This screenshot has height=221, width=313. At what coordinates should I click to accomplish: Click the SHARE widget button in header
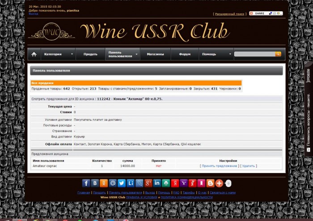pos(266,13)
